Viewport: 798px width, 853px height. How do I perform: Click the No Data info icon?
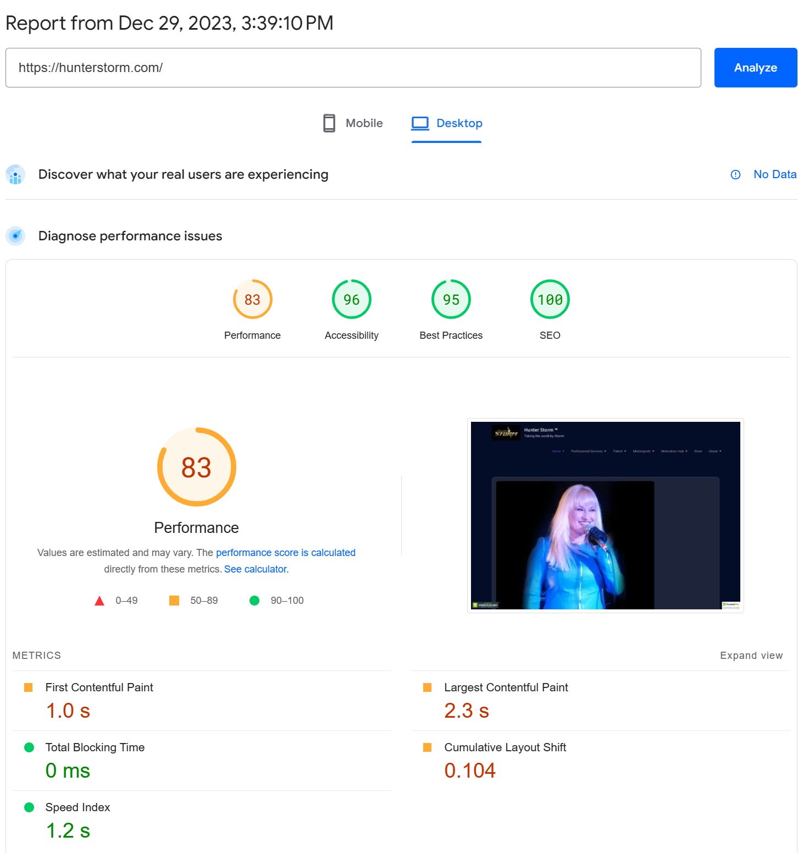tap(735, 175)
